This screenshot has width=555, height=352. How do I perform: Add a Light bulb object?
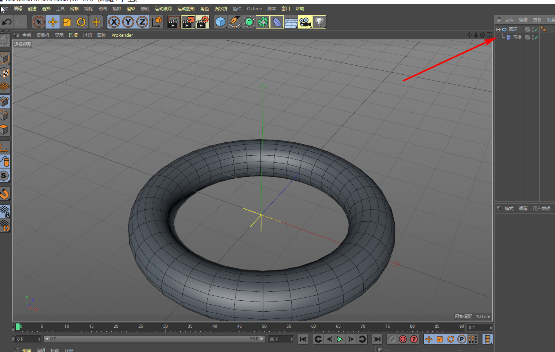[x=319, y=22]
